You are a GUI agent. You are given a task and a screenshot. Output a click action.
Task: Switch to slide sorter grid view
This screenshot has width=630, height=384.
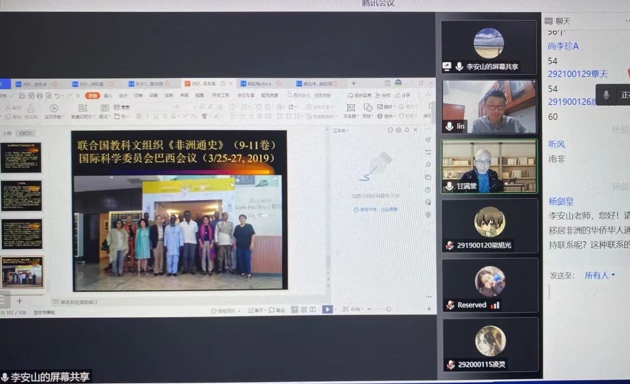pos(304,309)
